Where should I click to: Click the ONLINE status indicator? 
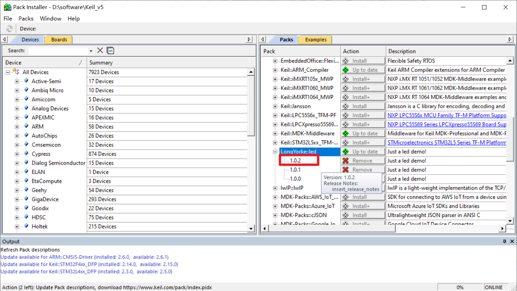pos(494,287)
